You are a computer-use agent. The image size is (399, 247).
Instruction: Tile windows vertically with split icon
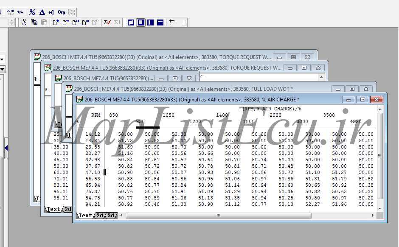click(150, 22)
